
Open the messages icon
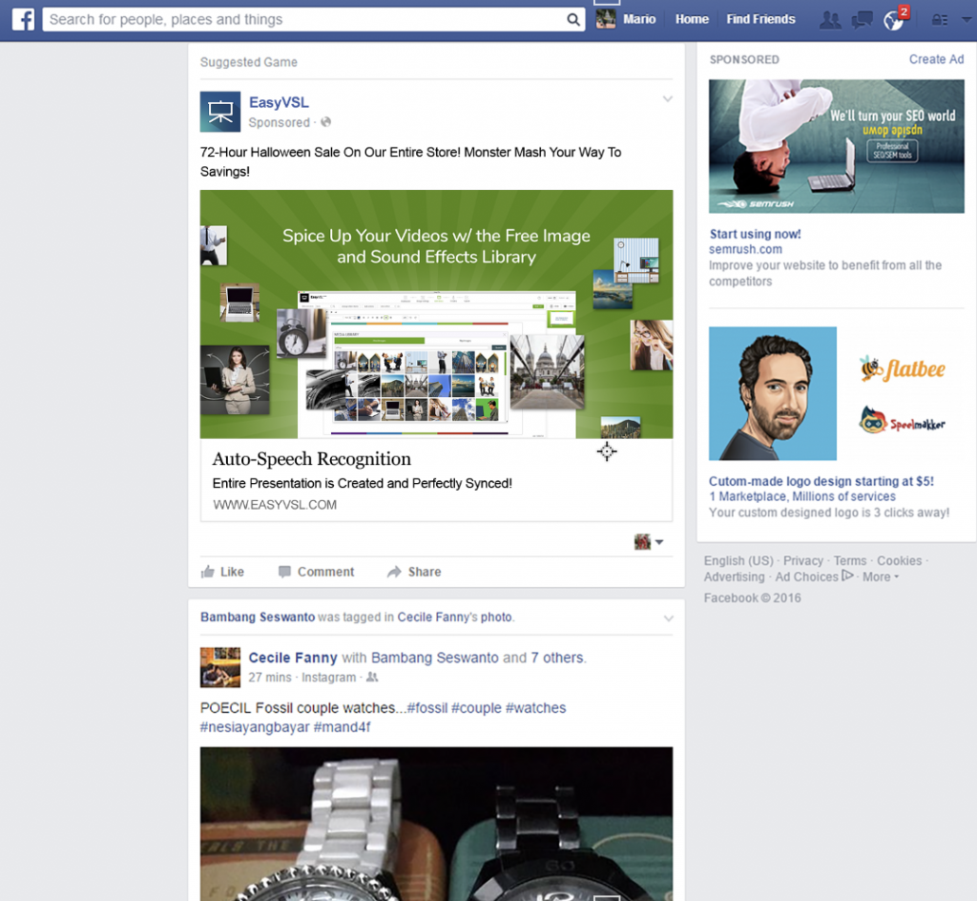pyautogui.click(x=862, y=20)
